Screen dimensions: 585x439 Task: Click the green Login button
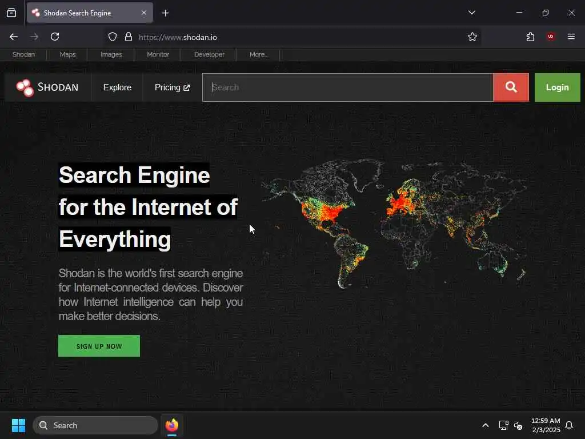click(x=558, y=87)
